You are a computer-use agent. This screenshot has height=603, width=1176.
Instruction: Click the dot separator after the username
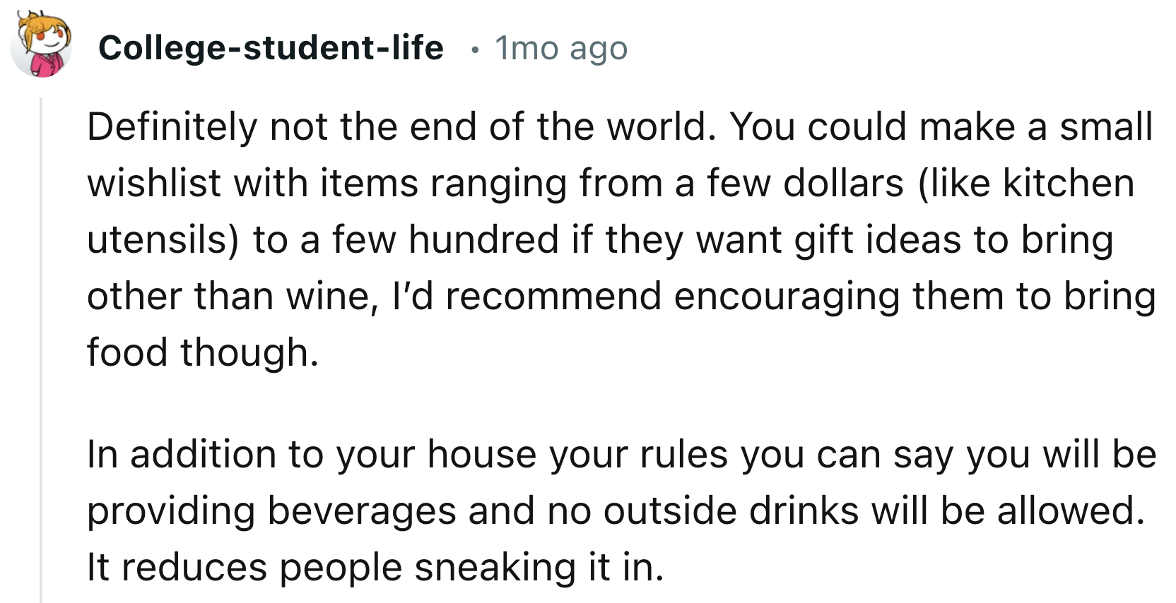click(475, 49)
